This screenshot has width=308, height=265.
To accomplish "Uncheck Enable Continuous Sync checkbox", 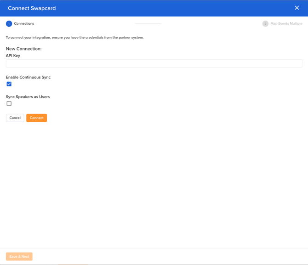I will click(x=9, y=84).
